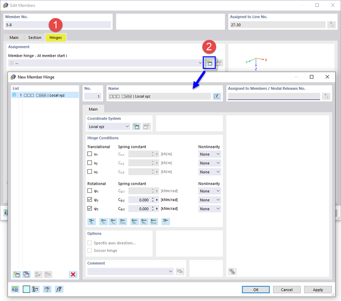
Task: Select hinge 1 Local xyz in List
Action: (x=45, y=95)
